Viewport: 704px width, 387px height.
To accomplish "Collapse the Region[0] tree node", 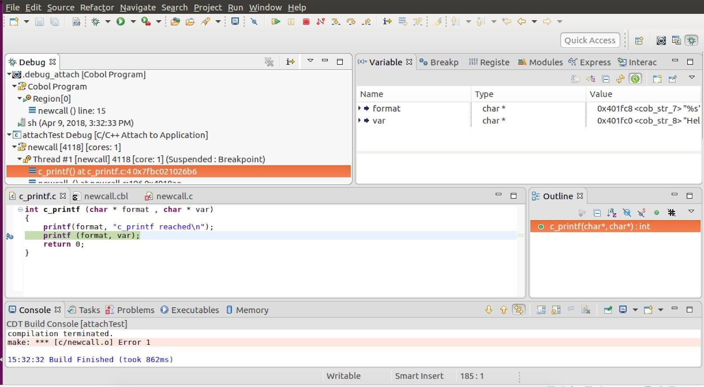I will click(20, 99).
